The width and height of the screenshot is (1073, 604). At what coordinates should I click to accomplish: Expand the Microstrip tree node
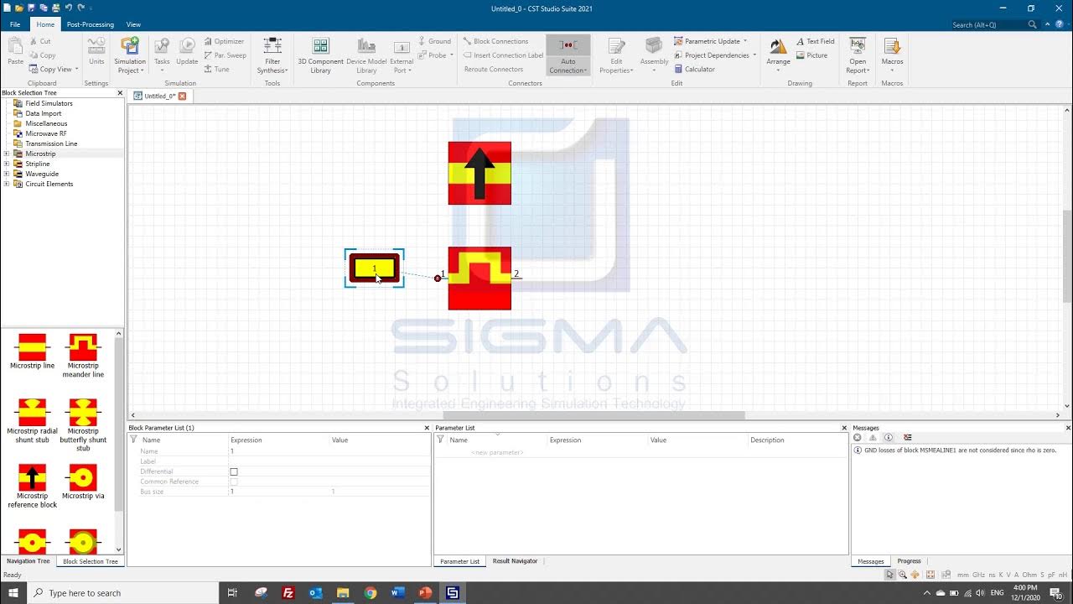pyautogui.click(x=7, y=154)
